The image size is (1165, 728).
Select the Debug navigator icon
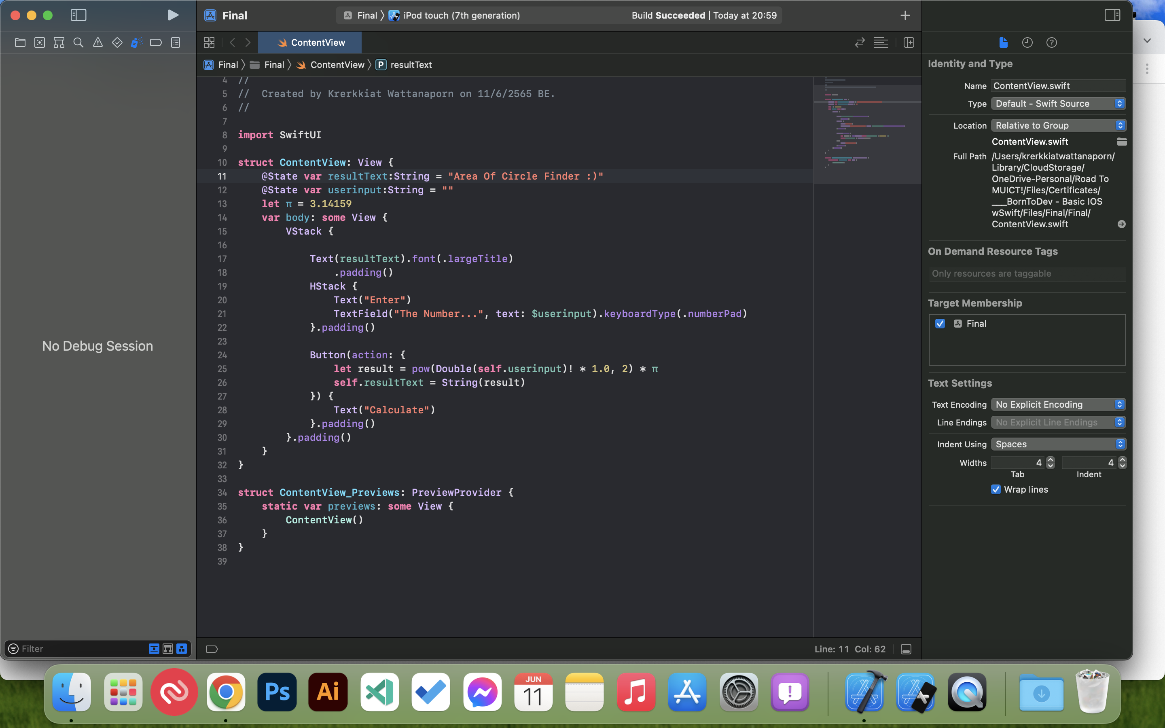(x=136, y=42)
